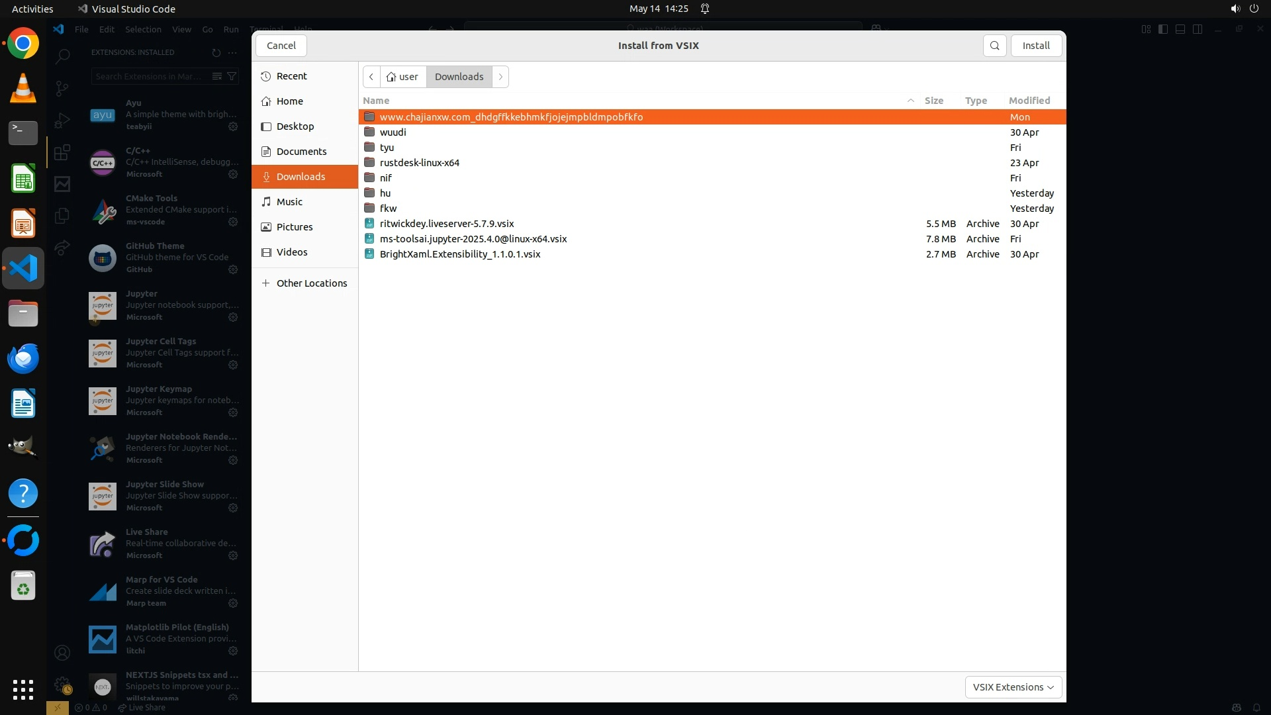Navigate to user home breadcrumb
The width and height of the screenshot is (1271, 715).
402,77
